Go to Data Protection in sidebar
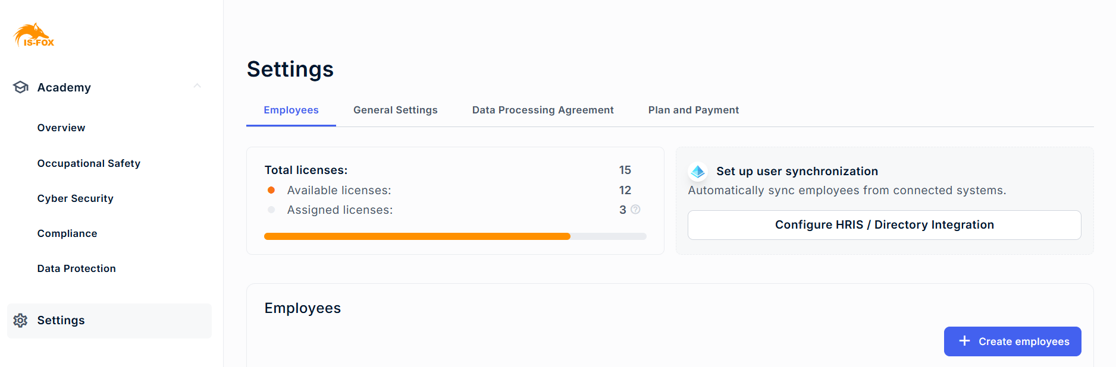 [76, 268]
